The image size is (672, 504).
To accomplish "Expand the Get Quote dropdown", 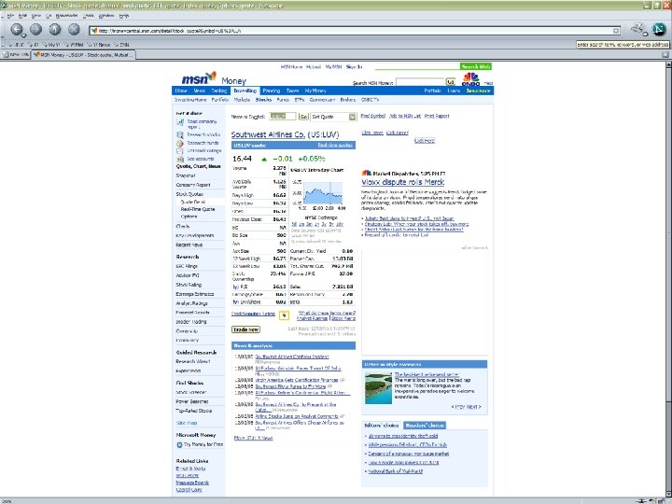I will 352,117.
